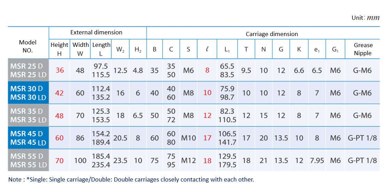Screen dimensions: 382x185
Task: Click the G-PT 1/8 cell in MSR 45 row
Action: (363, 138)
